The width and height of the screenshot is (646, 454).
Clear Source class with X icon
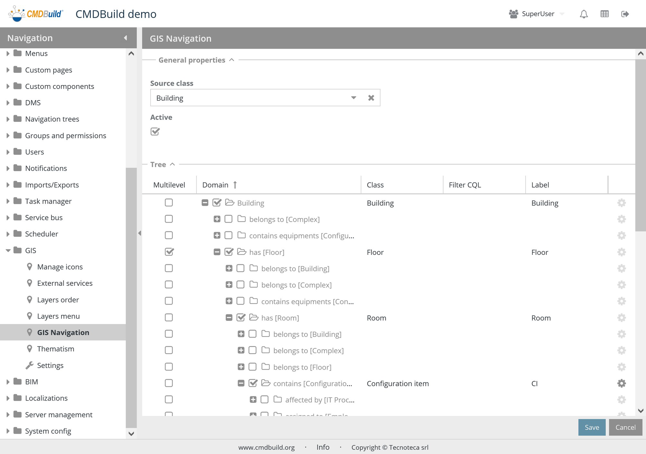(371, 98)
